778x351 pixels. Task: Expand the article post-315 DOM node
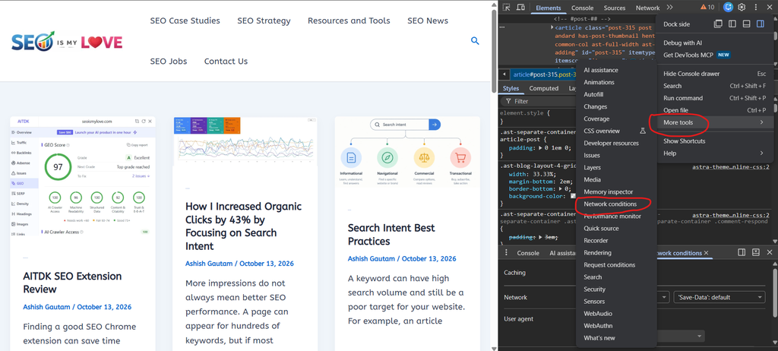(552, 28)
